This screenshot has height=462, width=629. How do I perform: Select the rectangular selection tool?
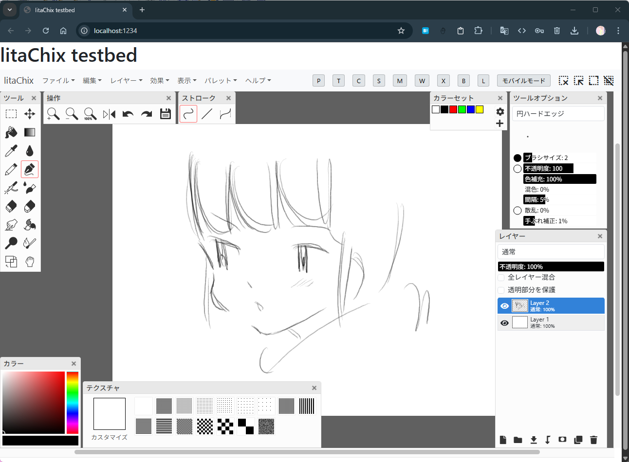point(11,114)
